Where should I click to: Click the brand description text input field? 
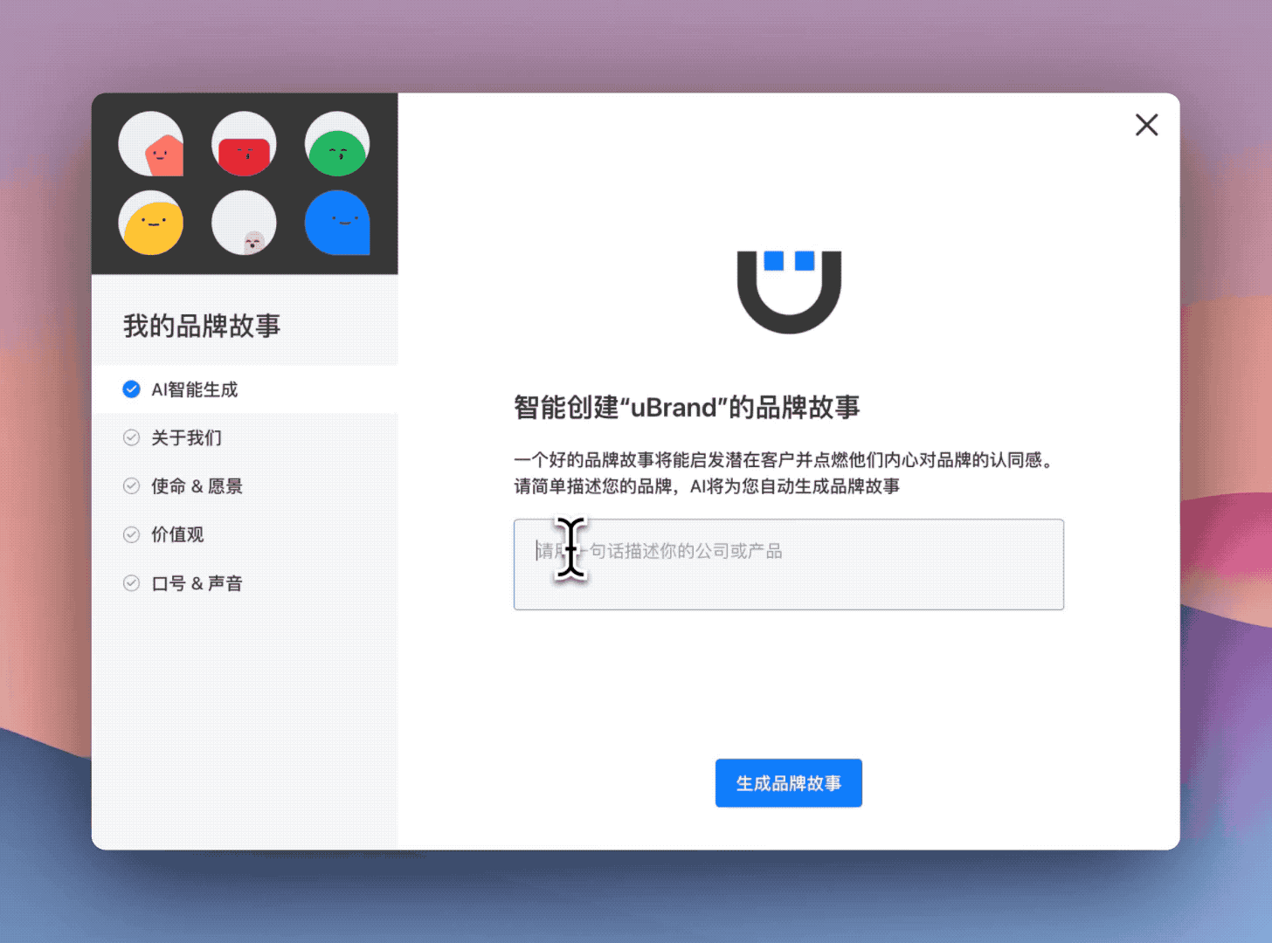(x=788, y=564)
